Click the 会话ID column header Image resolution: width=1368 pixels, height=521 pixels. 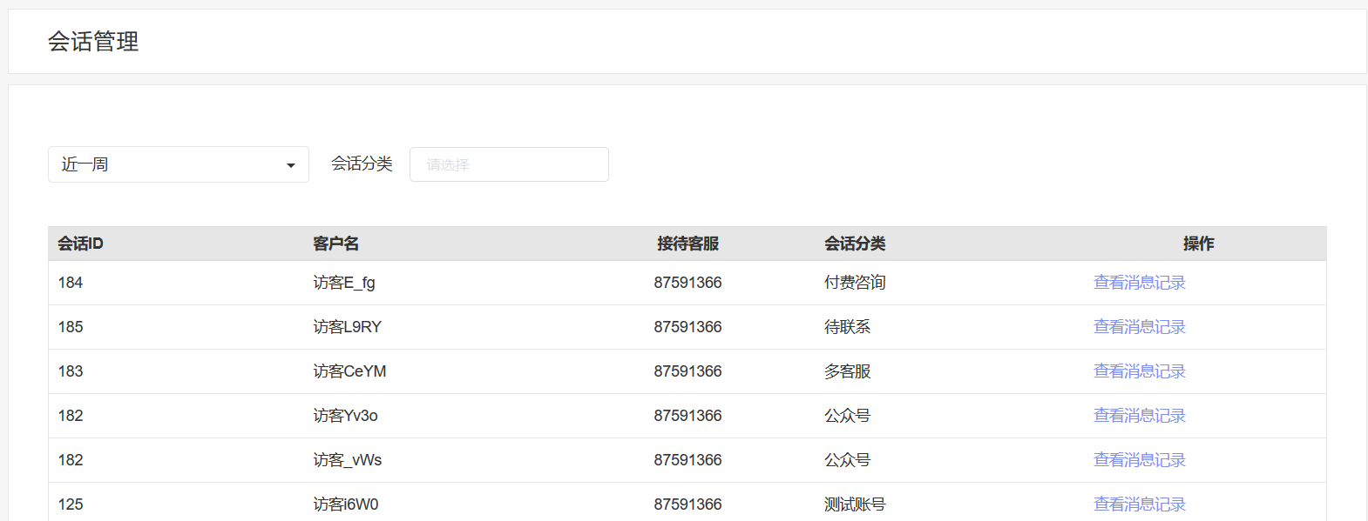(x=80, y=244)
